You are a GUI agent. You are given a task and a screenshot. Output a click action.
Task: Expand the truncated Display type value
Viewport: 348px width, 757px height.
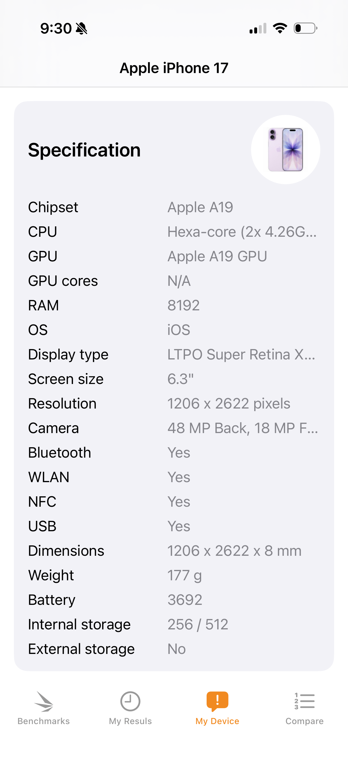click(242, 355)
